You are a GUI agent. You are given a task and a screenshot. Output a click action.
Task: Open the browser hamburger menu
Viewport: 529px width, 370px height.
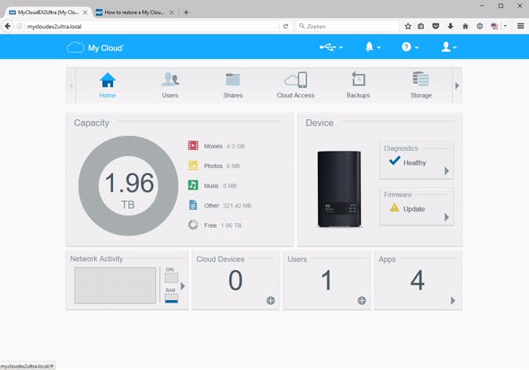pyautogui.click(x=520, y=26)
